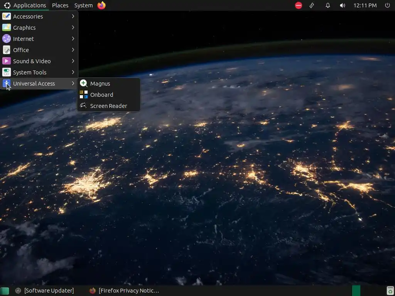
Task: Expand the System Tools submenu arrow
Action: [73, 72]
